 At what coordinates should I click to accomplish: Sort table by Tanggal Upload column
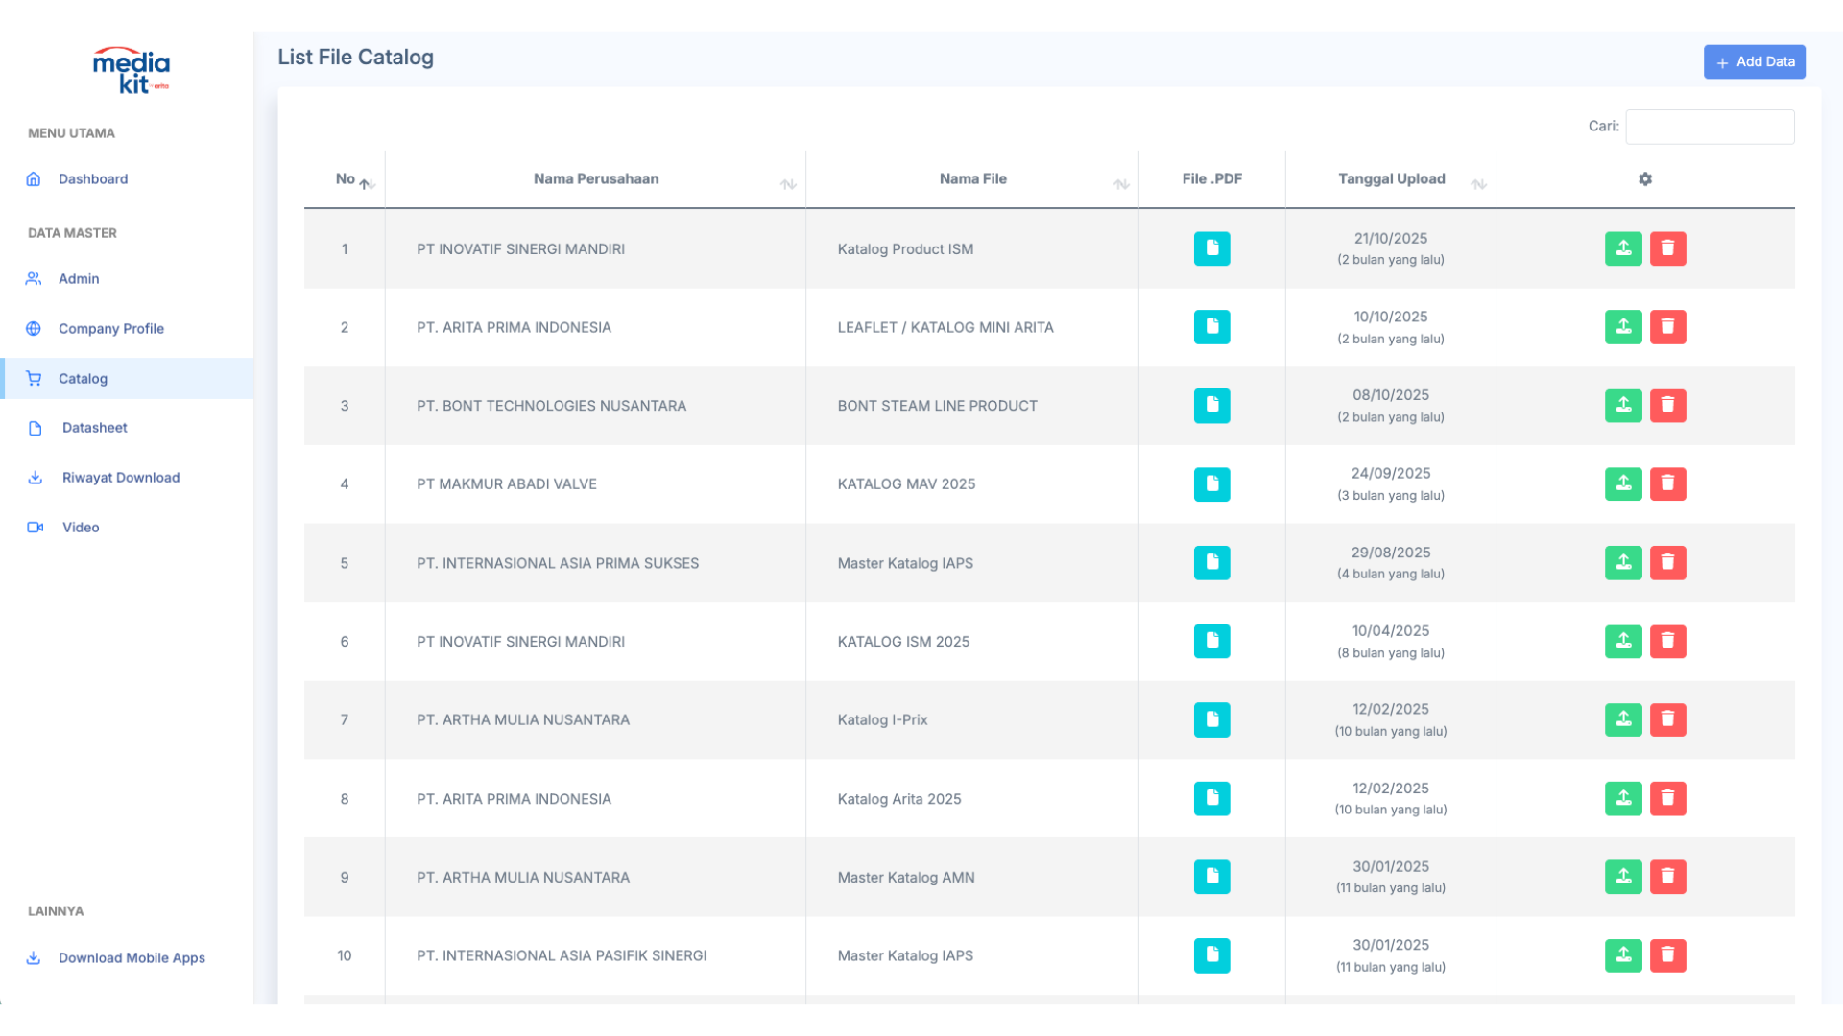1391,179
